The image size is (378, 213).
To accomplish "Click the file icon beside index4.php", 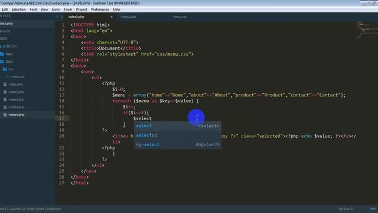I will 5,107.
